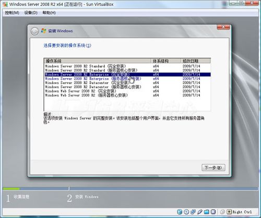This screenshot has width=261, height=218.
Task: Click the 修改日期 column header
Action: [195, 61]
